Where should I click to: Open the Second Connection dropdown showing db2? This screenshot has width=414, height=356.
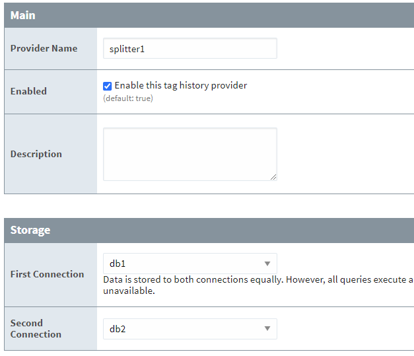190,329
